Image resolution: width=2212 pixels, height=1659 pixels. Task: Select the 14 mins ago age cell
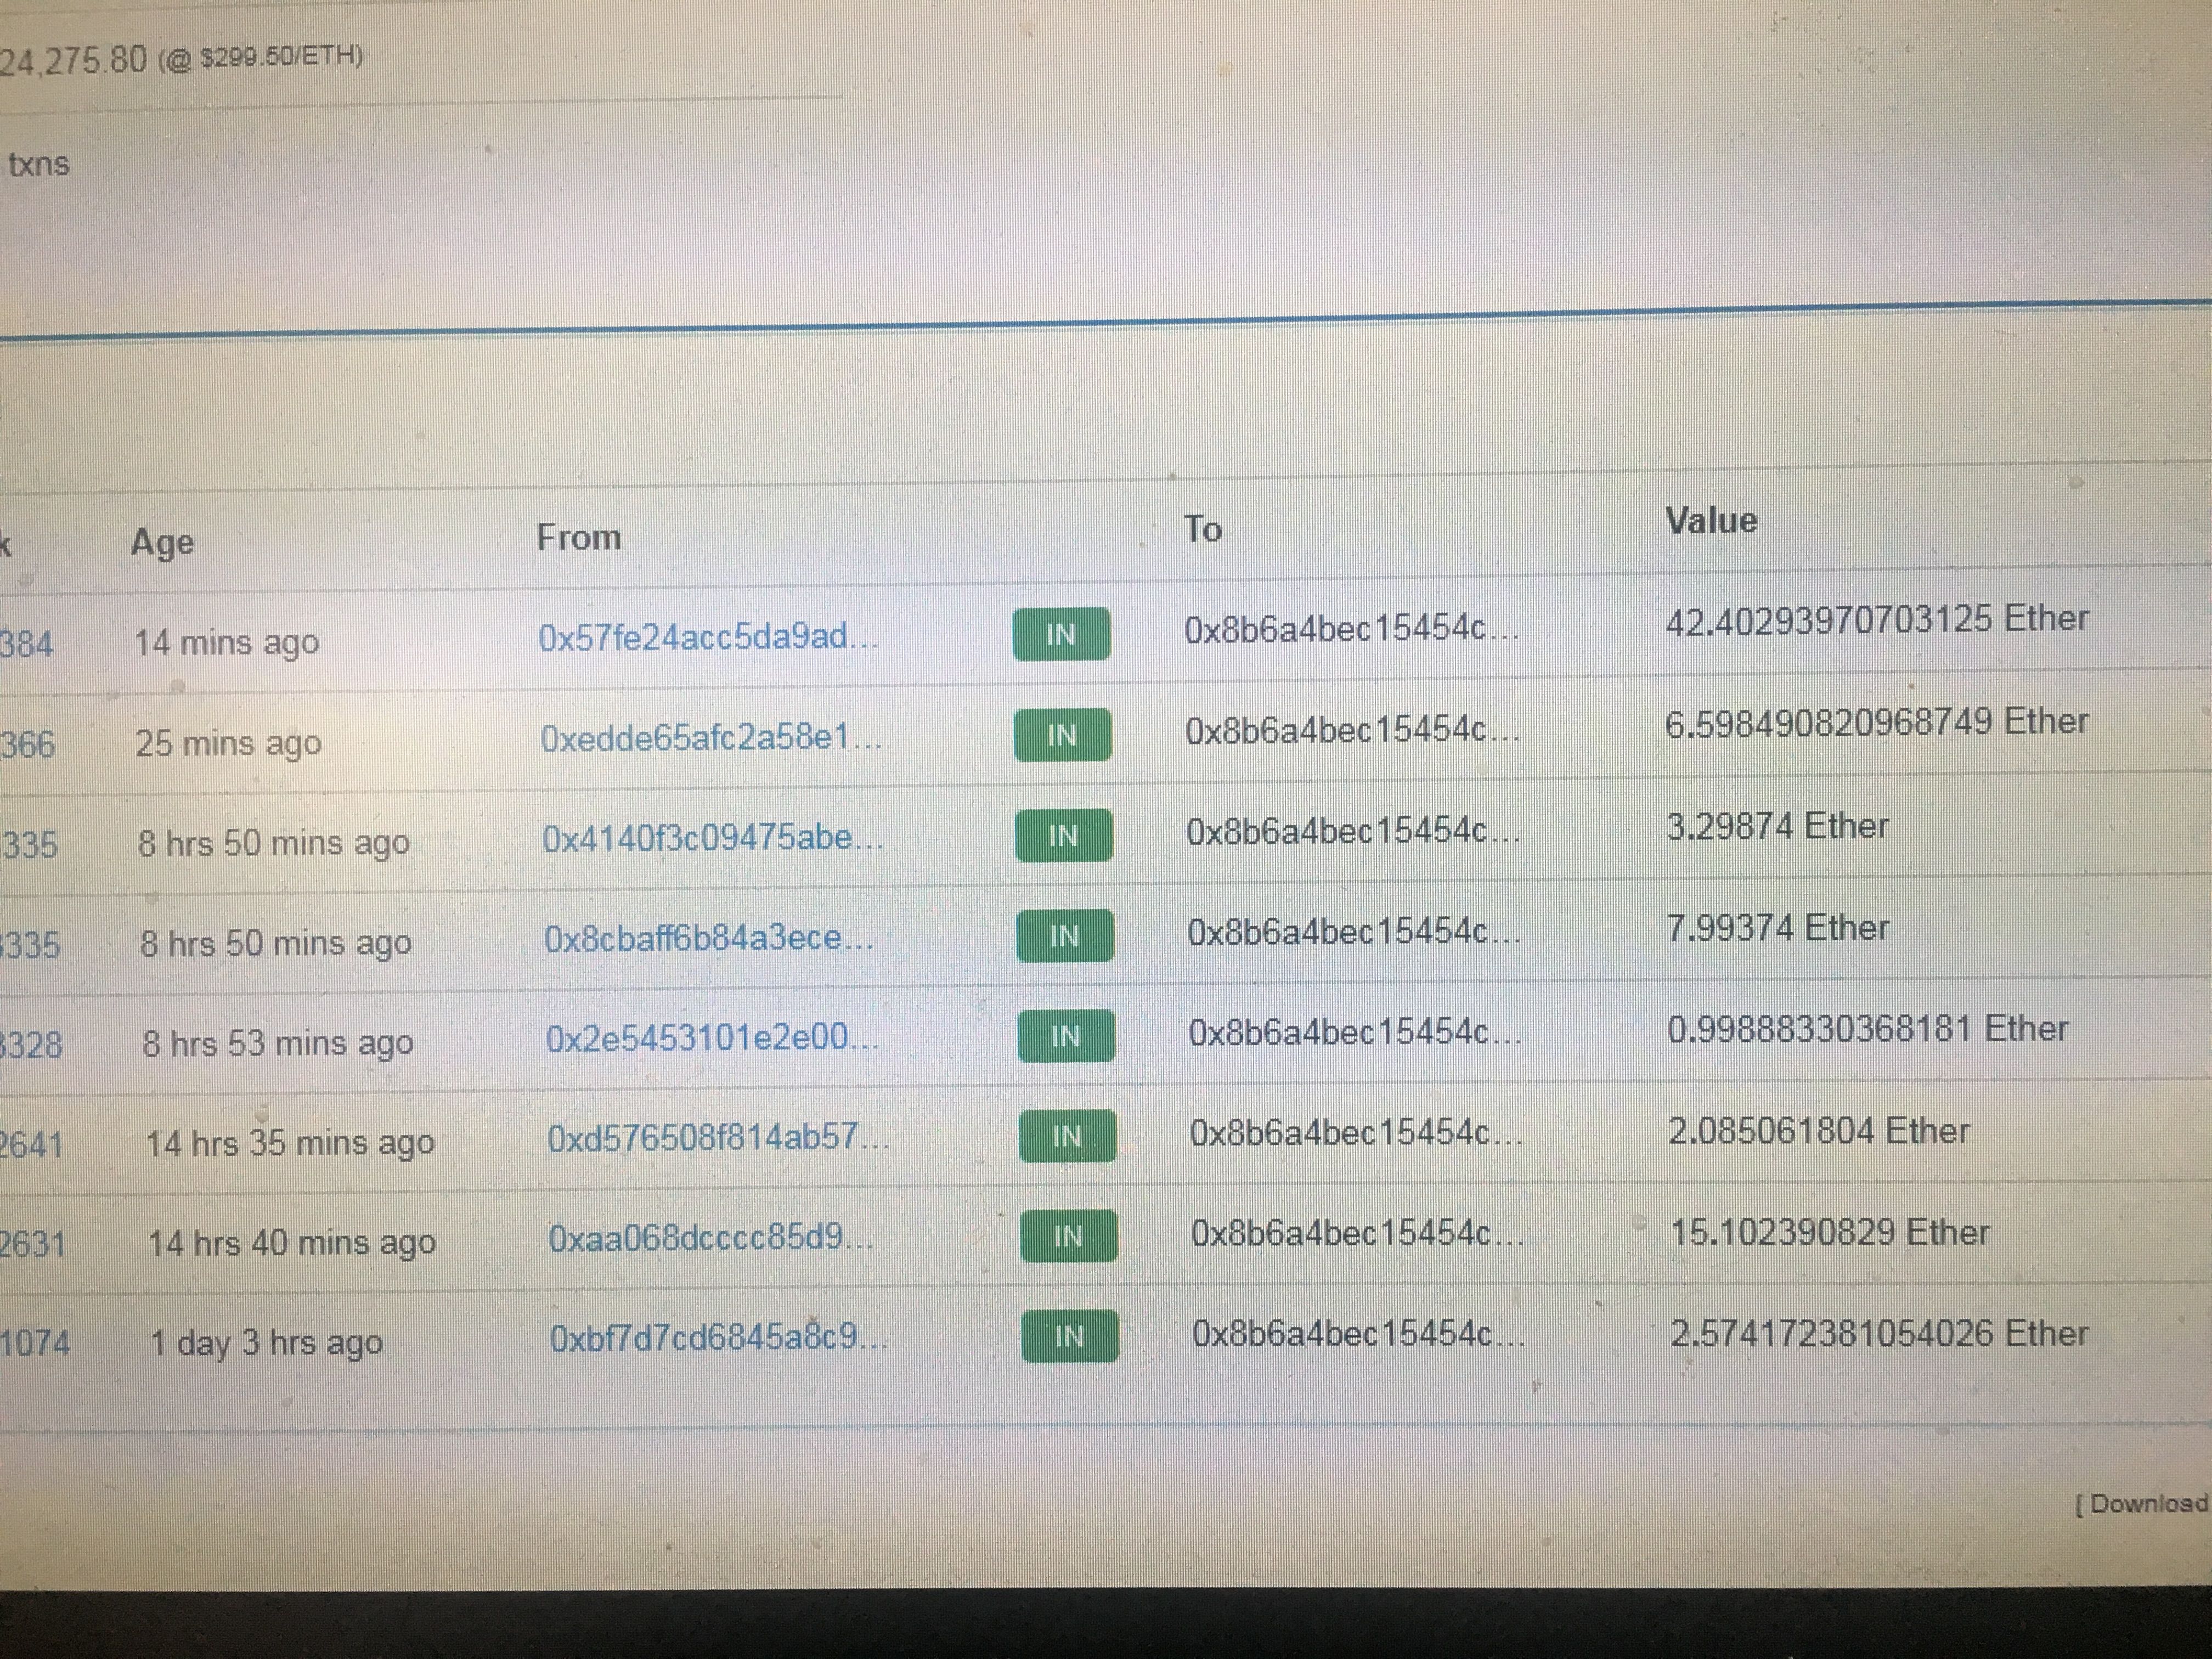[227, 642]
